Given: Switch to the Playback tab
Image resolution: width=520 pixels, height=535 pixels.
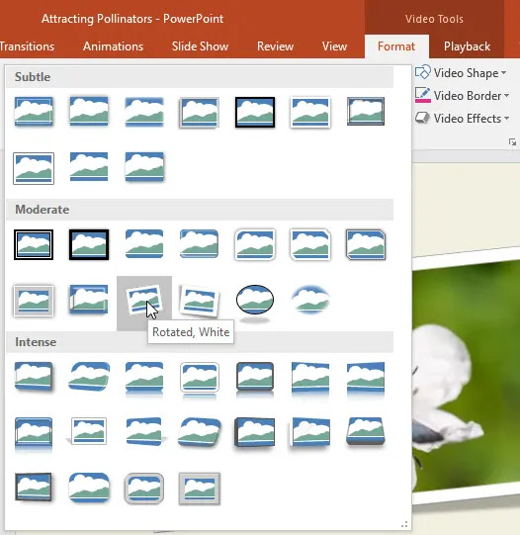Looking at the screenshot, I should [x=467, y=46].
